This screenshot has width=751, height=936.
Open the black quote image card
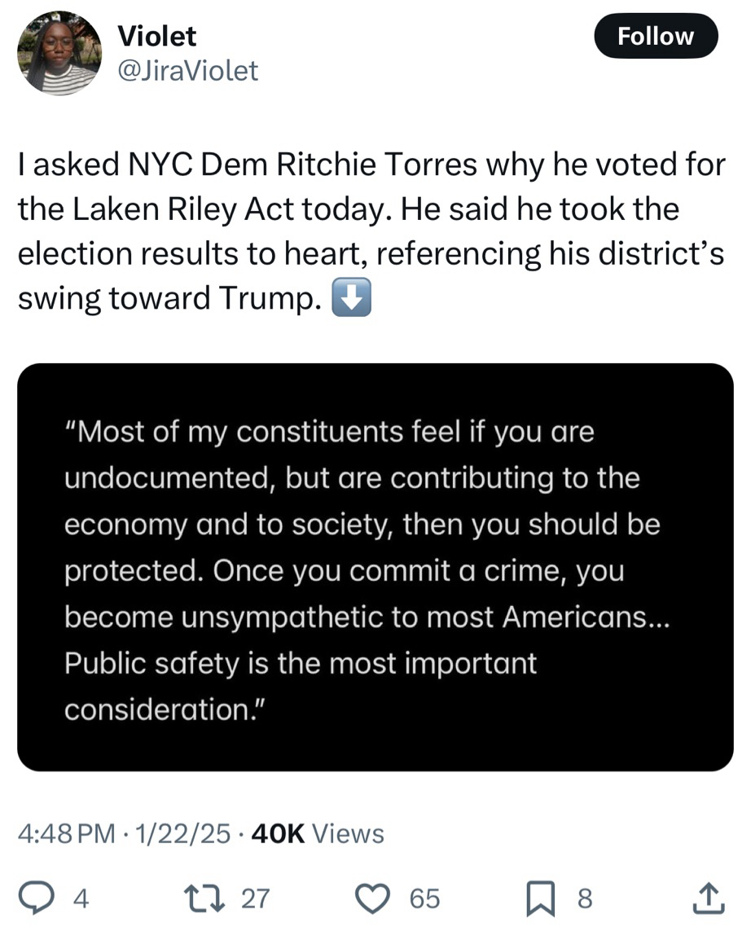tap(375, 567)
